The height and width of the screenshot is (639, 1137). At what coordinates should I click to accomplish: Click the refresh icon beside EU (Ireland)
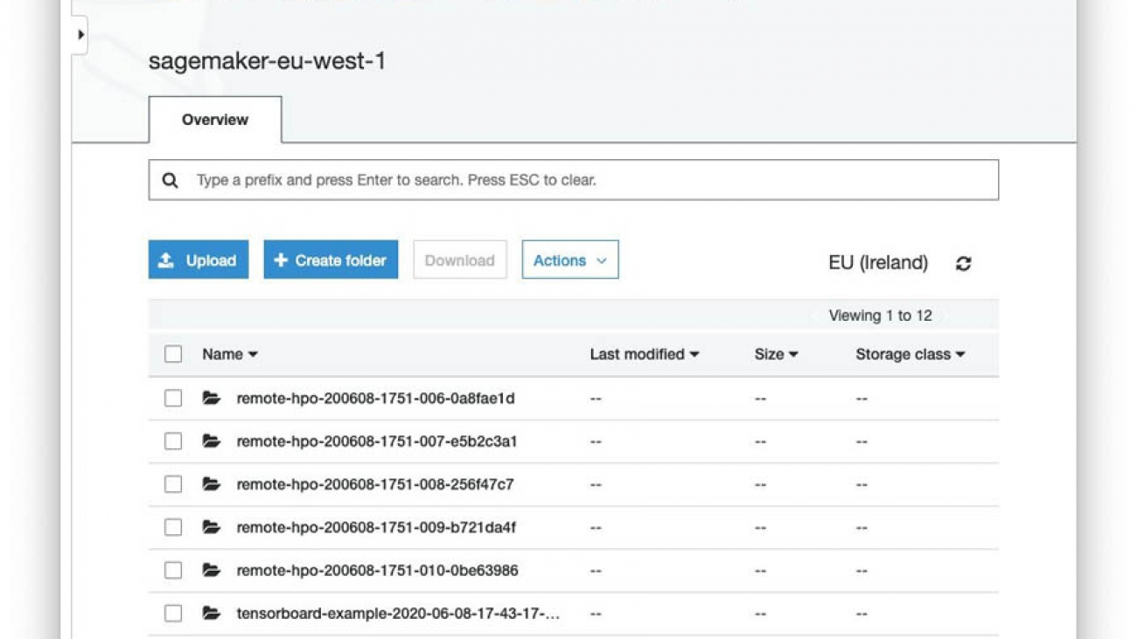click(963, 263)
